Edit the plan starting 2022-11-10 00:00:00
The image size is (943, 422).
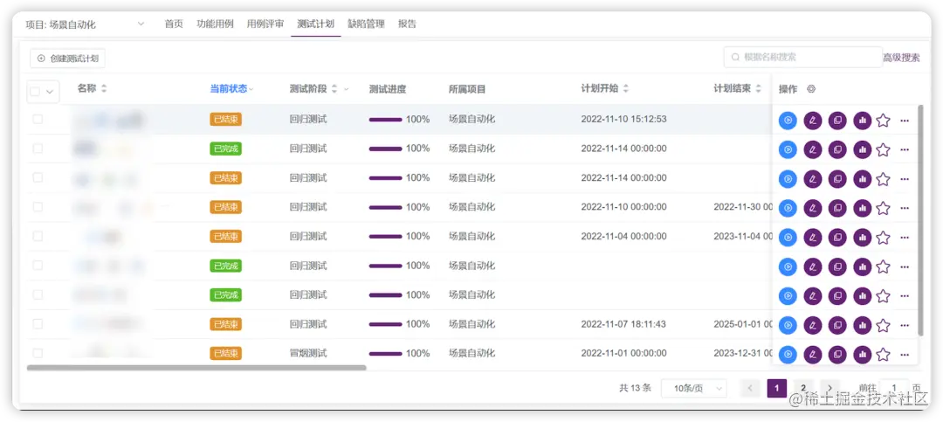pyautogui.click(x=813, y=208)
